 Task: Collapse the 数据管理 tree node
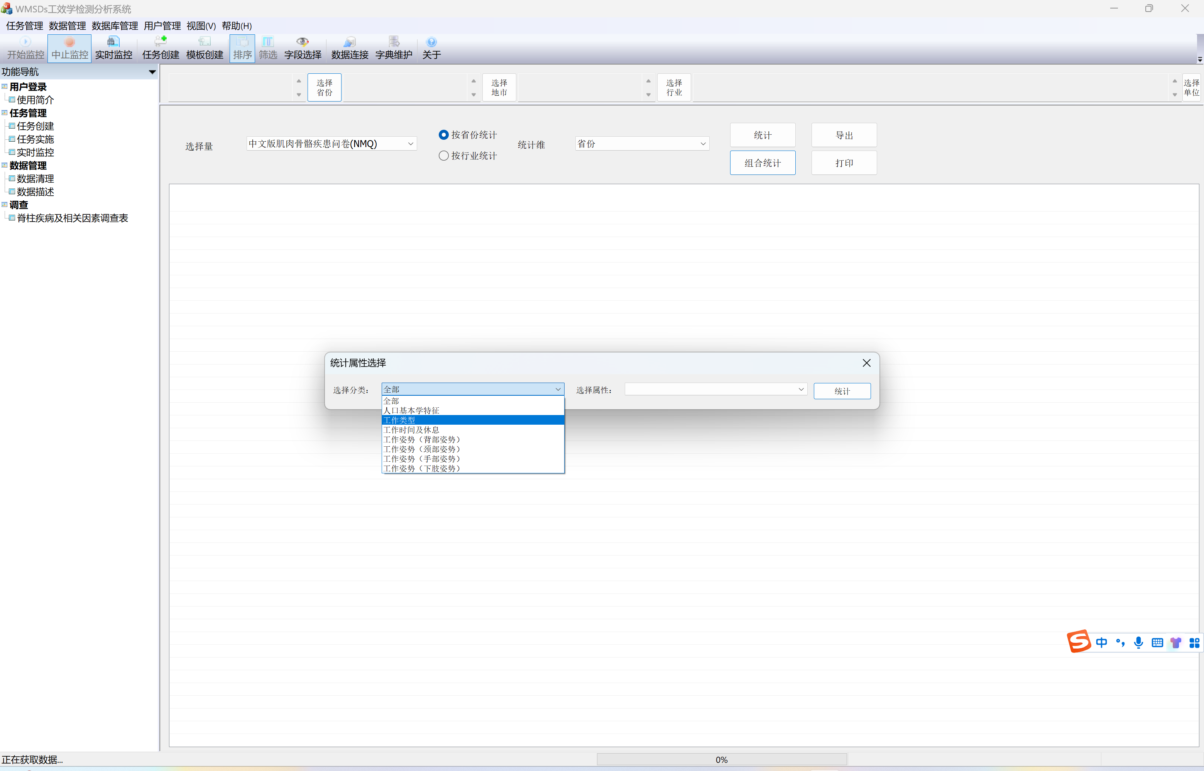tap(5, 165)
